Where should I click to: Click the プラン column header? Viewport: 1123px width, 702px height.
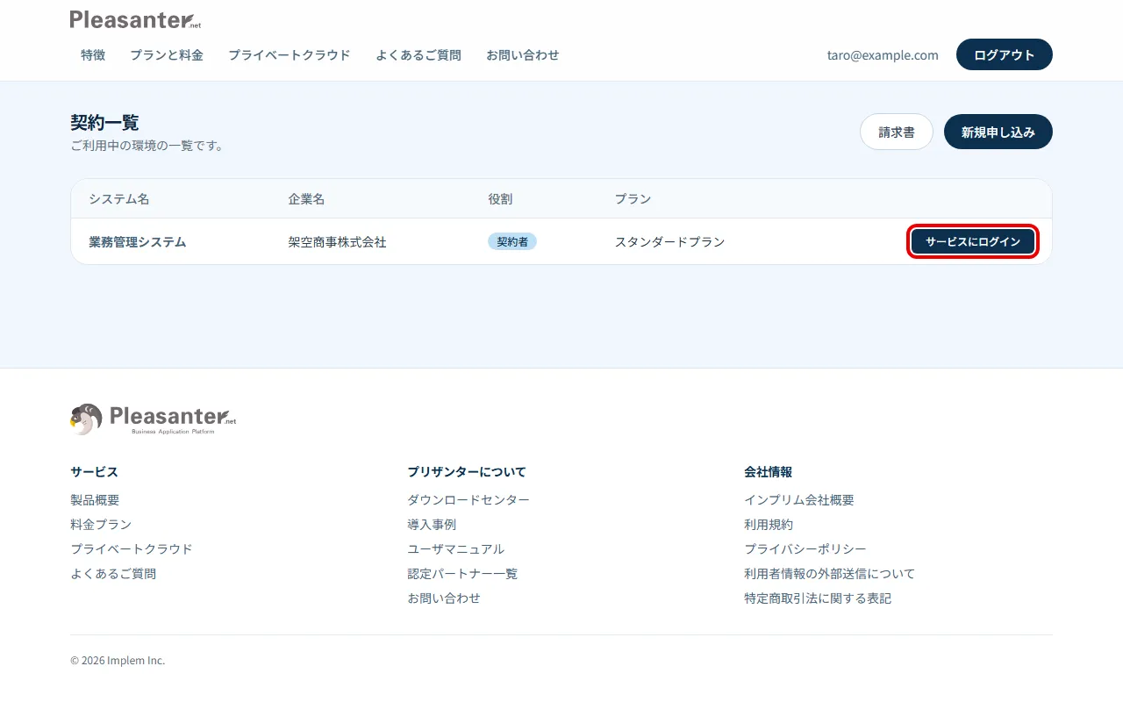[633, 198]
